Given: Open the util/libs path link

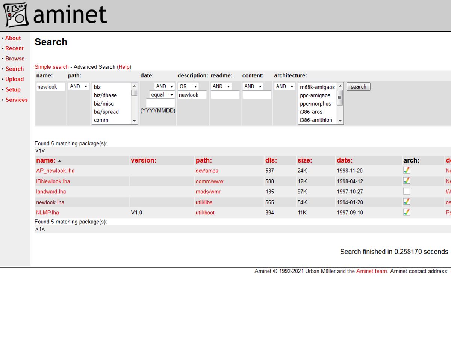Looking at the screenshot, I should pos(204,202).
